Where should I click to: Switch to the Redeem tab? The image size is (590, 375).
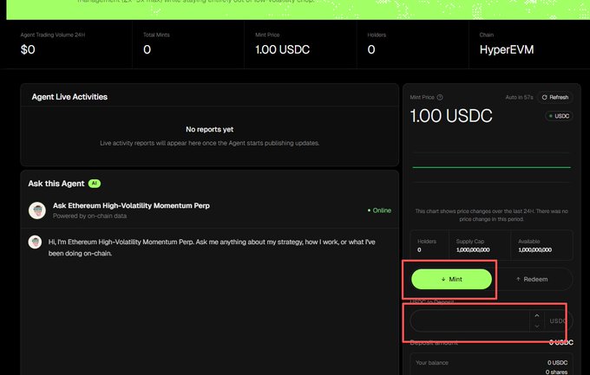(x=532, y=279)
